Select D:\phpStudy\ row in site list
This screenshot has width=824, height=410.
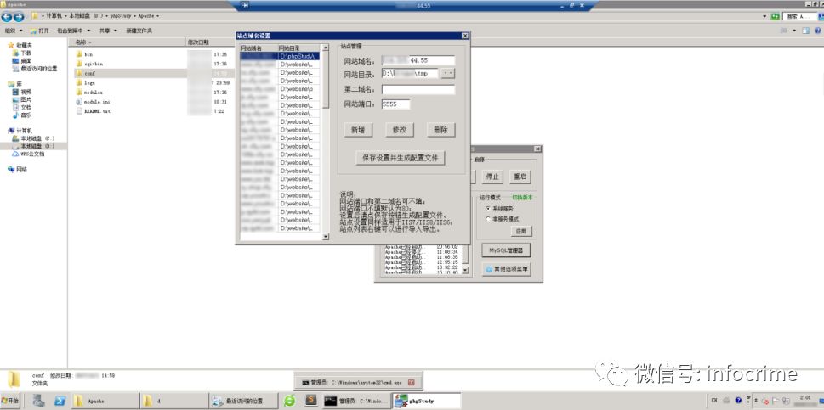click(280, 56)
